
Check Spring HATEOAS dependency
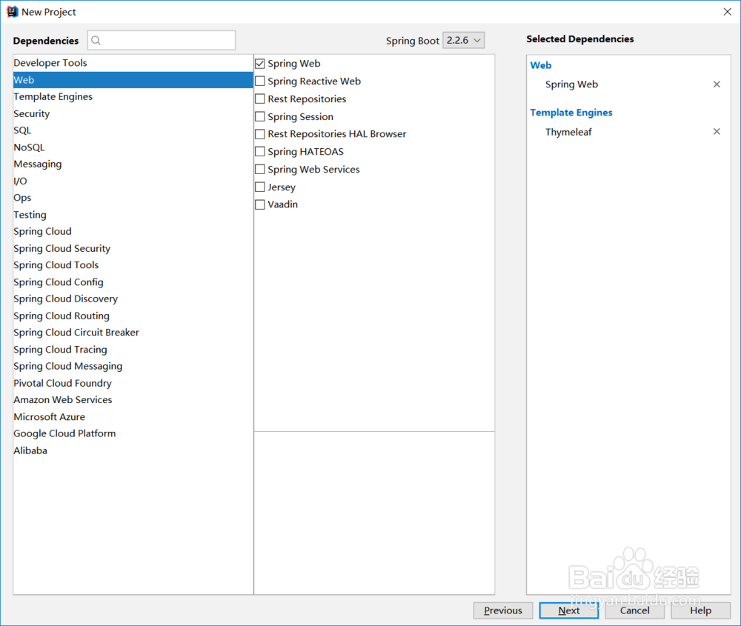point(260,152)
